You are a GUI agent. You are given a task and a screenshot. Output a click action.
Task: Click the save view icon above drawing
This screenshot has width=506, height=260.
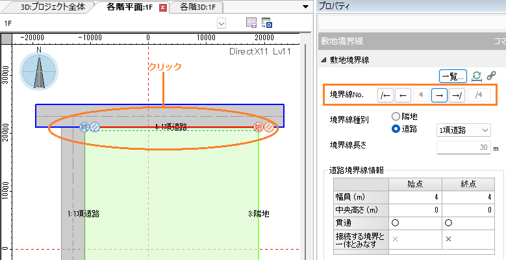click(251, 23)
